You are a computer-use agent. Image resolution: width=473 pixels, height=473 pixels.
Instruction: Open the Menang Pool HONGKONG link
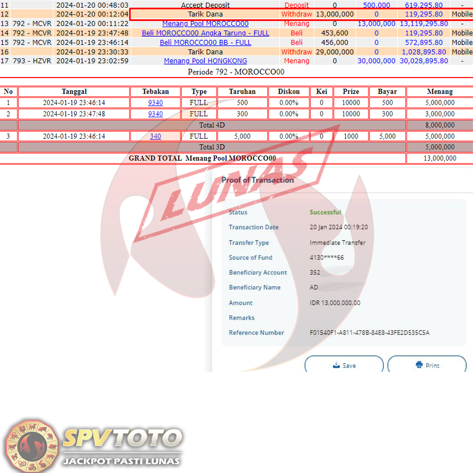coord(205,61)
